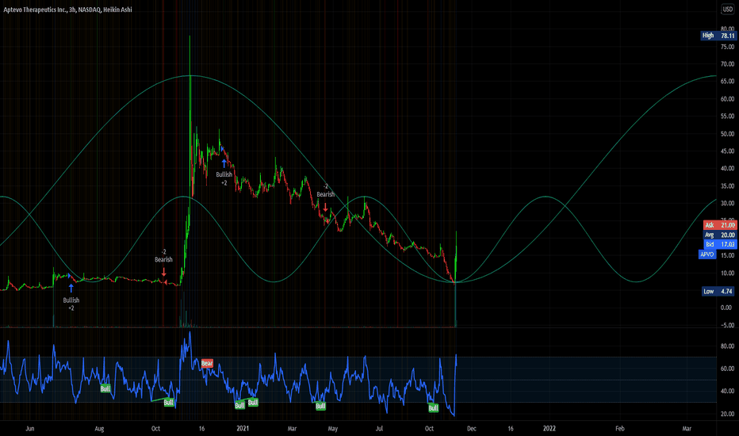Select the red Bear label on oscillator

207,363
